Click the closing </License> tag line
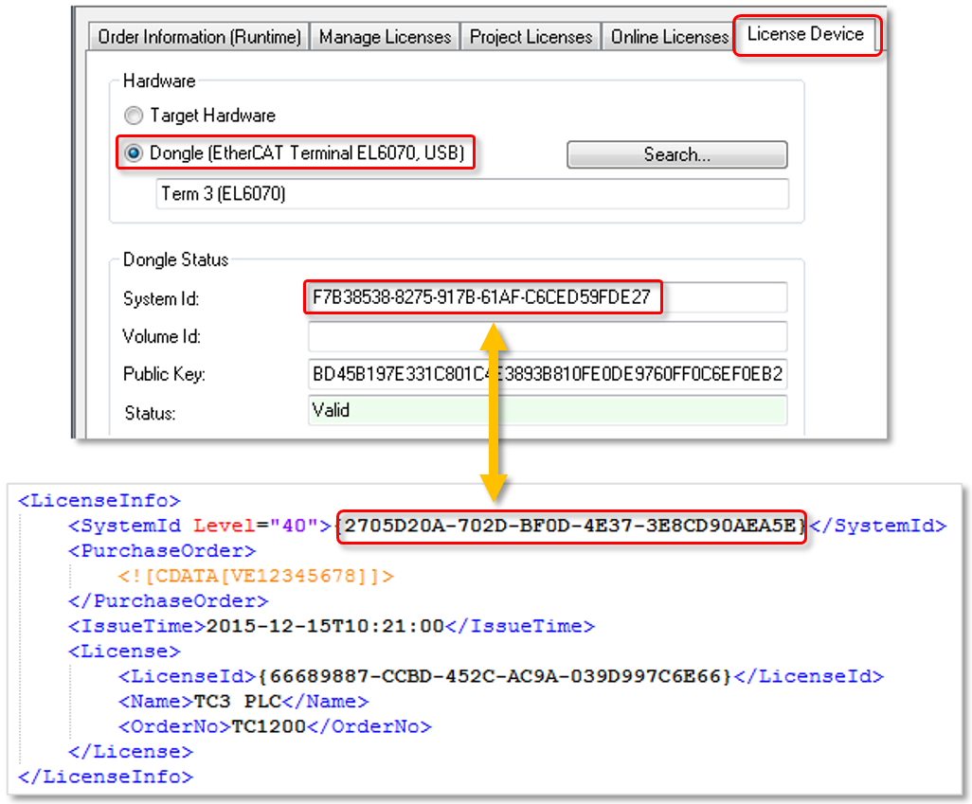 click(130, 752)
